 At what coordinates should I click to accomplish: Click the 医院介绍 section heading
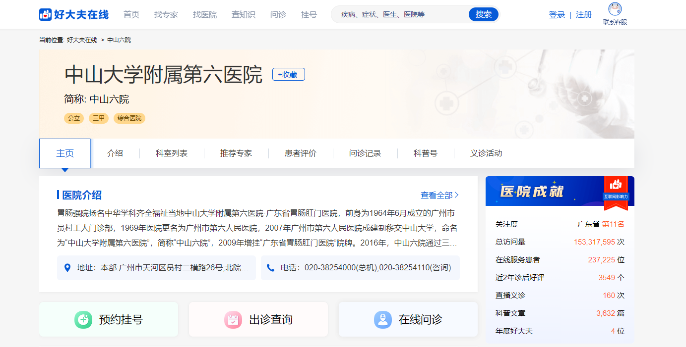(x=82, y=195)
